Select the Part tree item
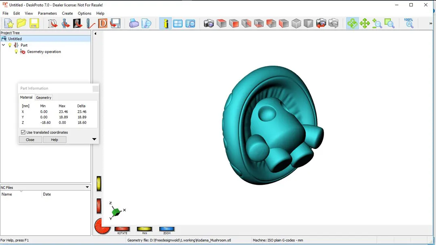436x245 pixels. tap(24, 45)
